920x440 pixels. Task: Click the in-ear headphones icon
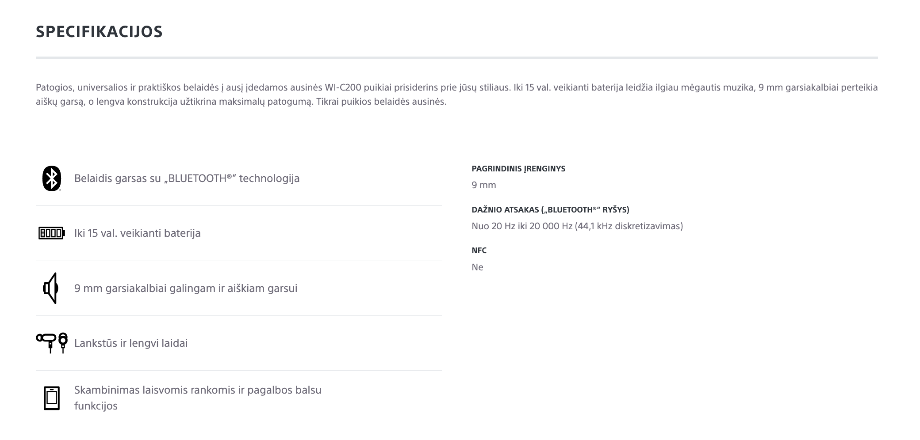coord(52,343)
